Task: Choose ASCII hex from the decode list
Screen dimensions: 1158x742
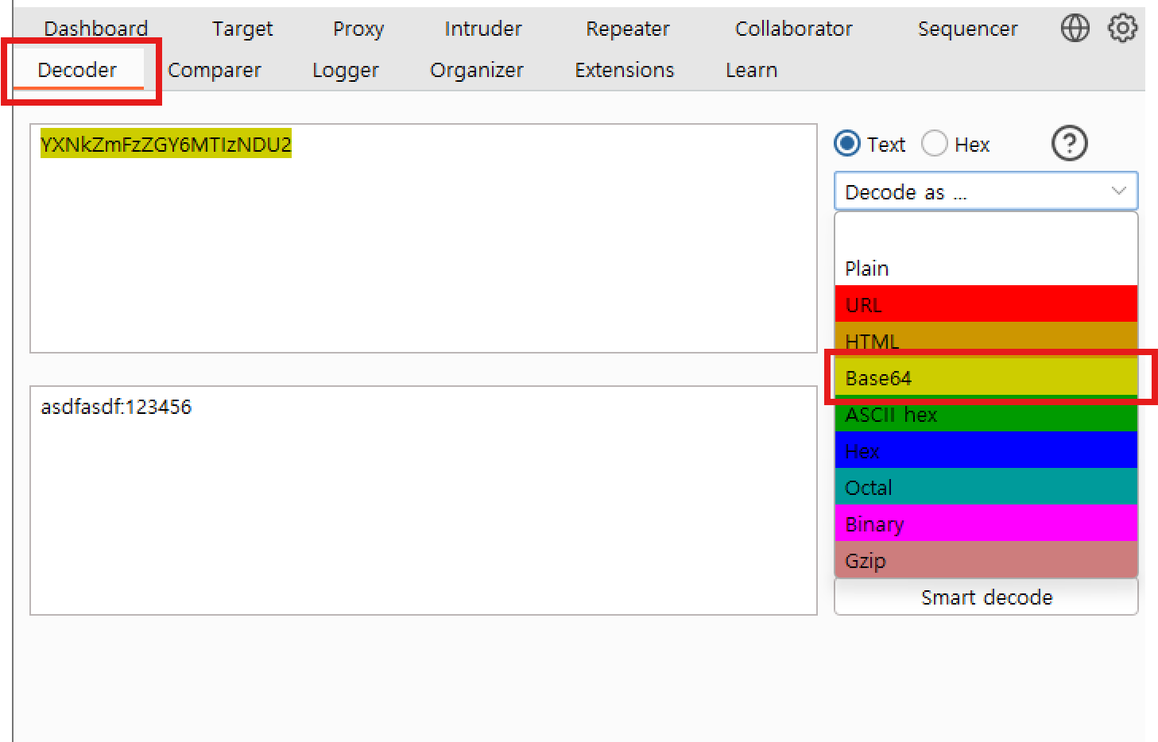Action: pyautogui.click(x=986, y=414)
